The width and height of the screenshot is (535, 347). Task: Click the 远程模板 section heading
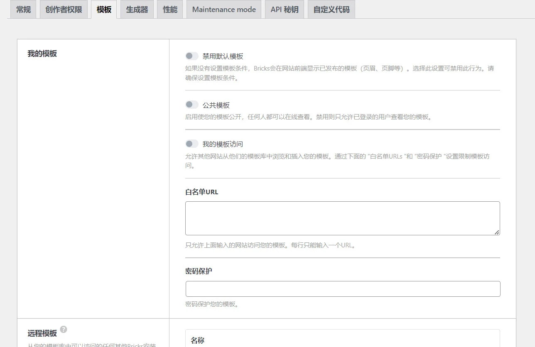click(42, 333)
